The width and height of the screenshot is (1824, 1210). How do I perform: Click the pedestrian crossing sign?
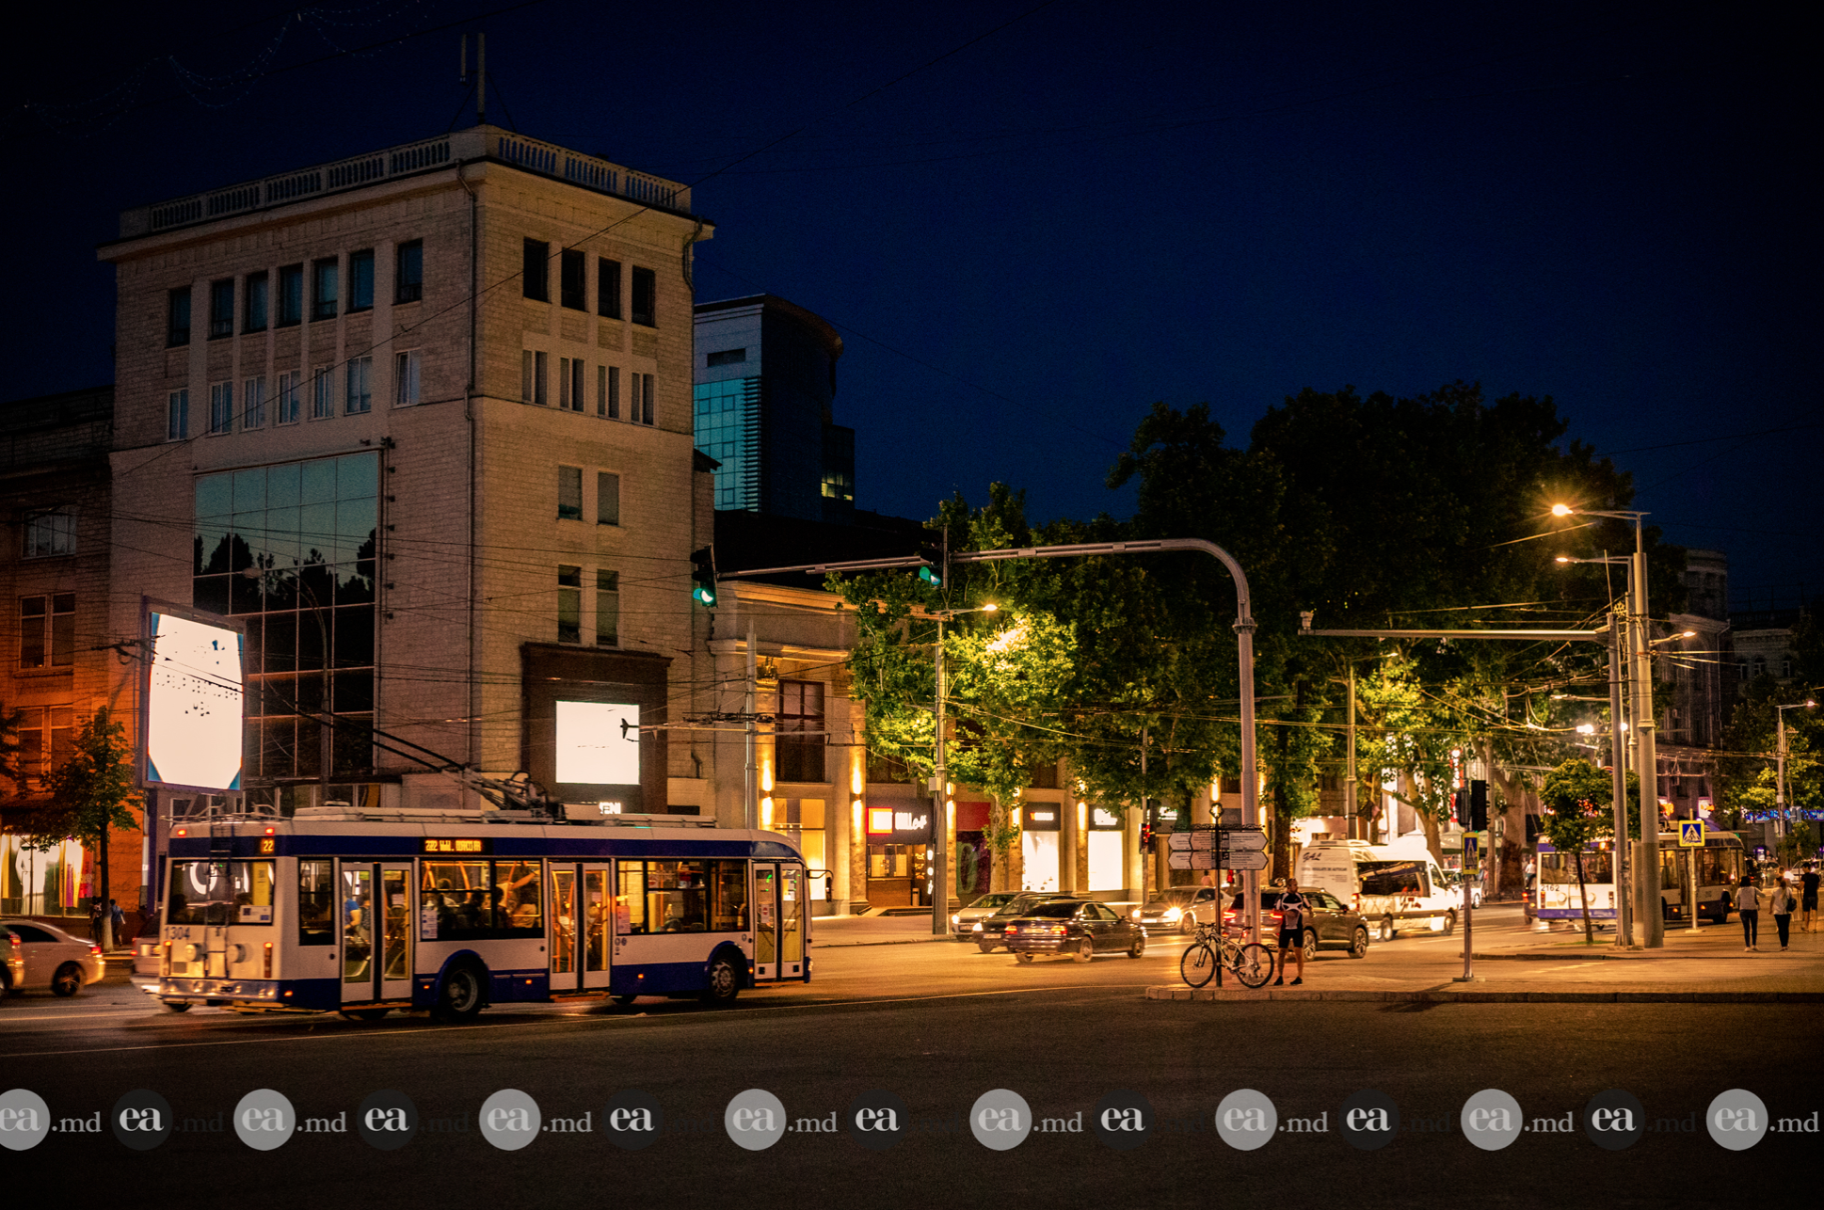click(x=1690, y=833)
